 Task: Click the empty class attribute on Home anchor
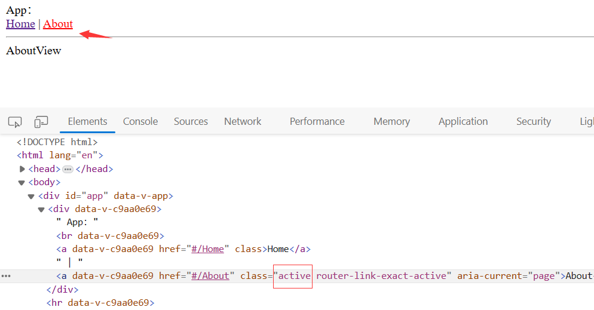click(248, 249)
